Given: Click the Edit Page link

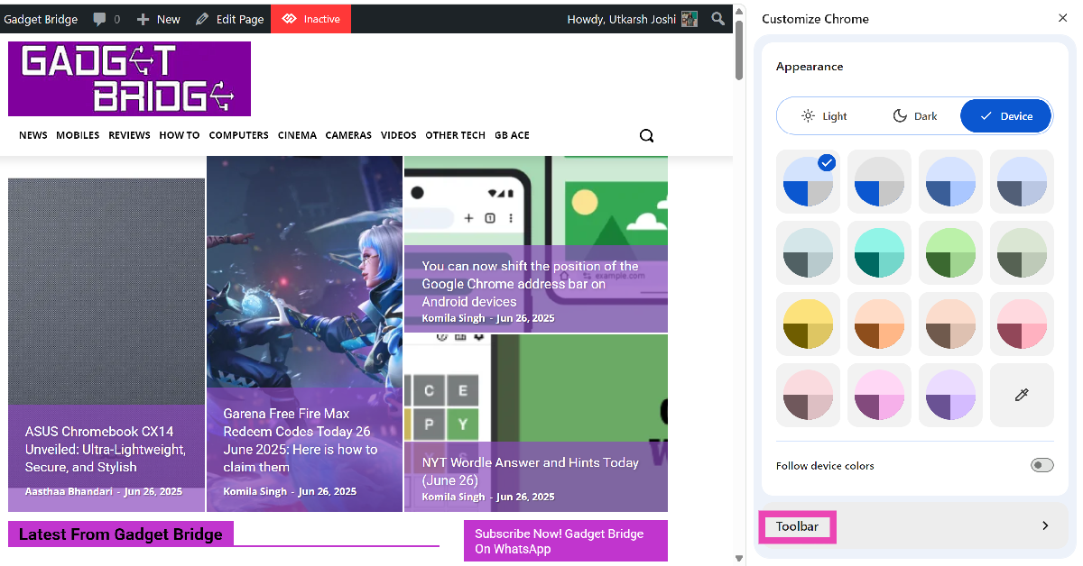Looking at the screenshot, I should [240, 19].
